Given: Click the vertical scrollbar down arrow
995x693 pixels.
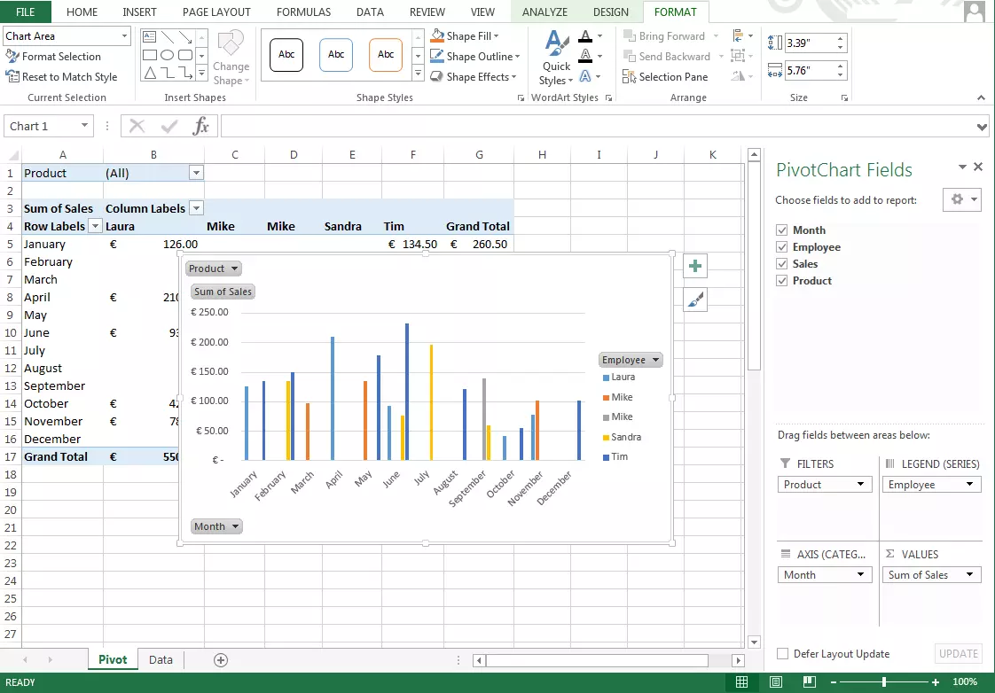Looking at the screenshot, I should coord(754,642).
